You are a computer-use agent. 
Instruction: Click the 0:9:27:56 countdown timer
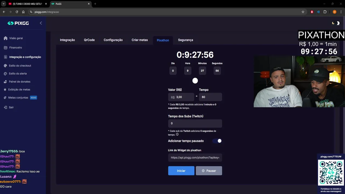point(195,55)
